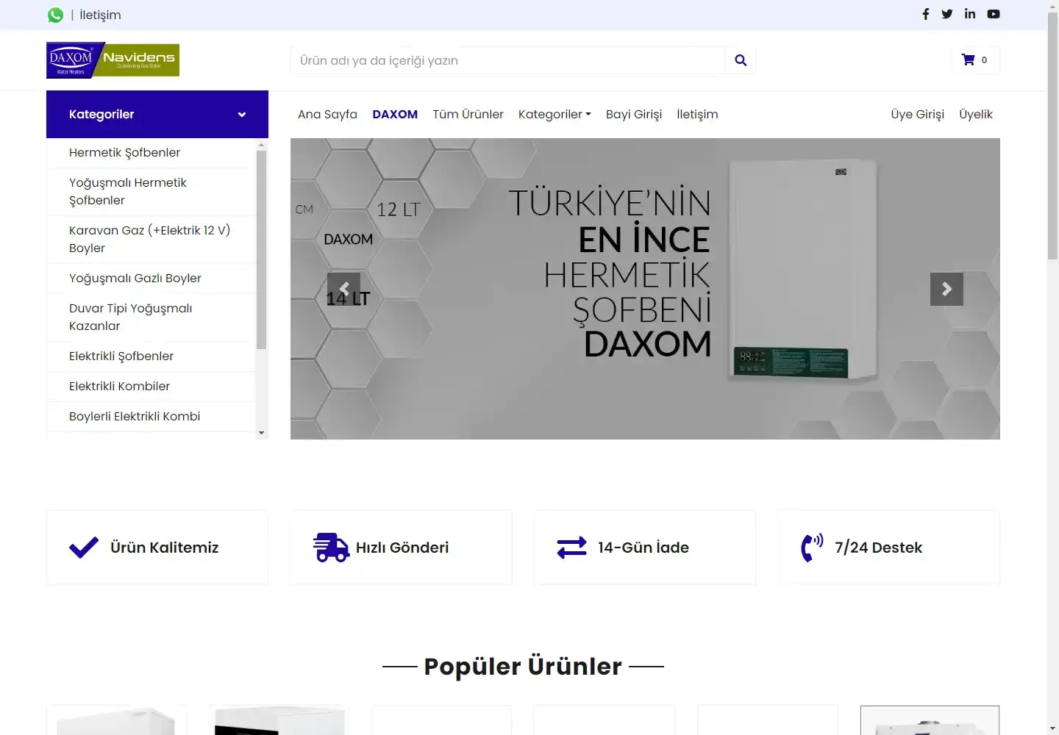Open the DAXOM menu item
Screen dimensions: 1059x735
tap(395, 114)
